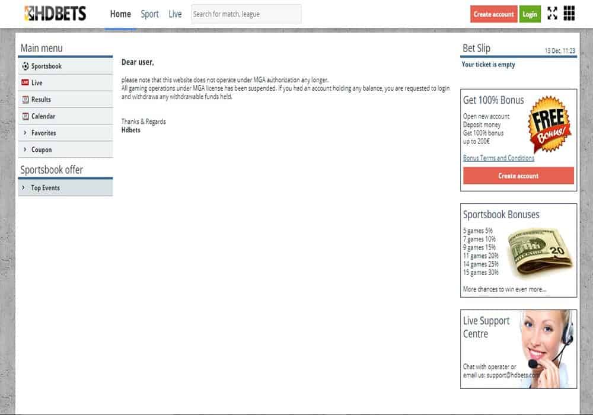The image size is (593, 415).
Task: Switch to the Live tab in header
Action: [x=175, y=14]
